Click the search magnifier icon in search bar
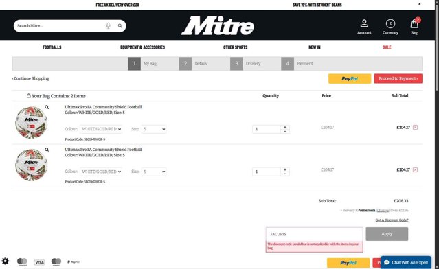 click(120, 25)
